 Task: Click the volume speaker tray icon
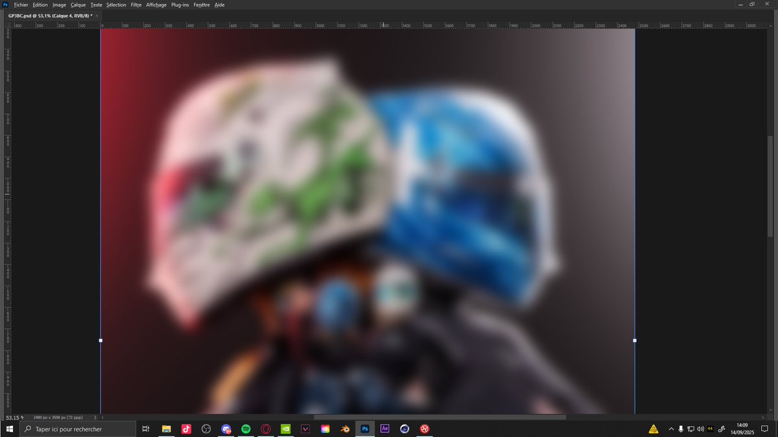700,429
